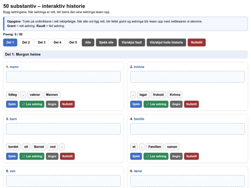
Task: Check all sentences with Sjekk alle
Action: pos(106,43)
